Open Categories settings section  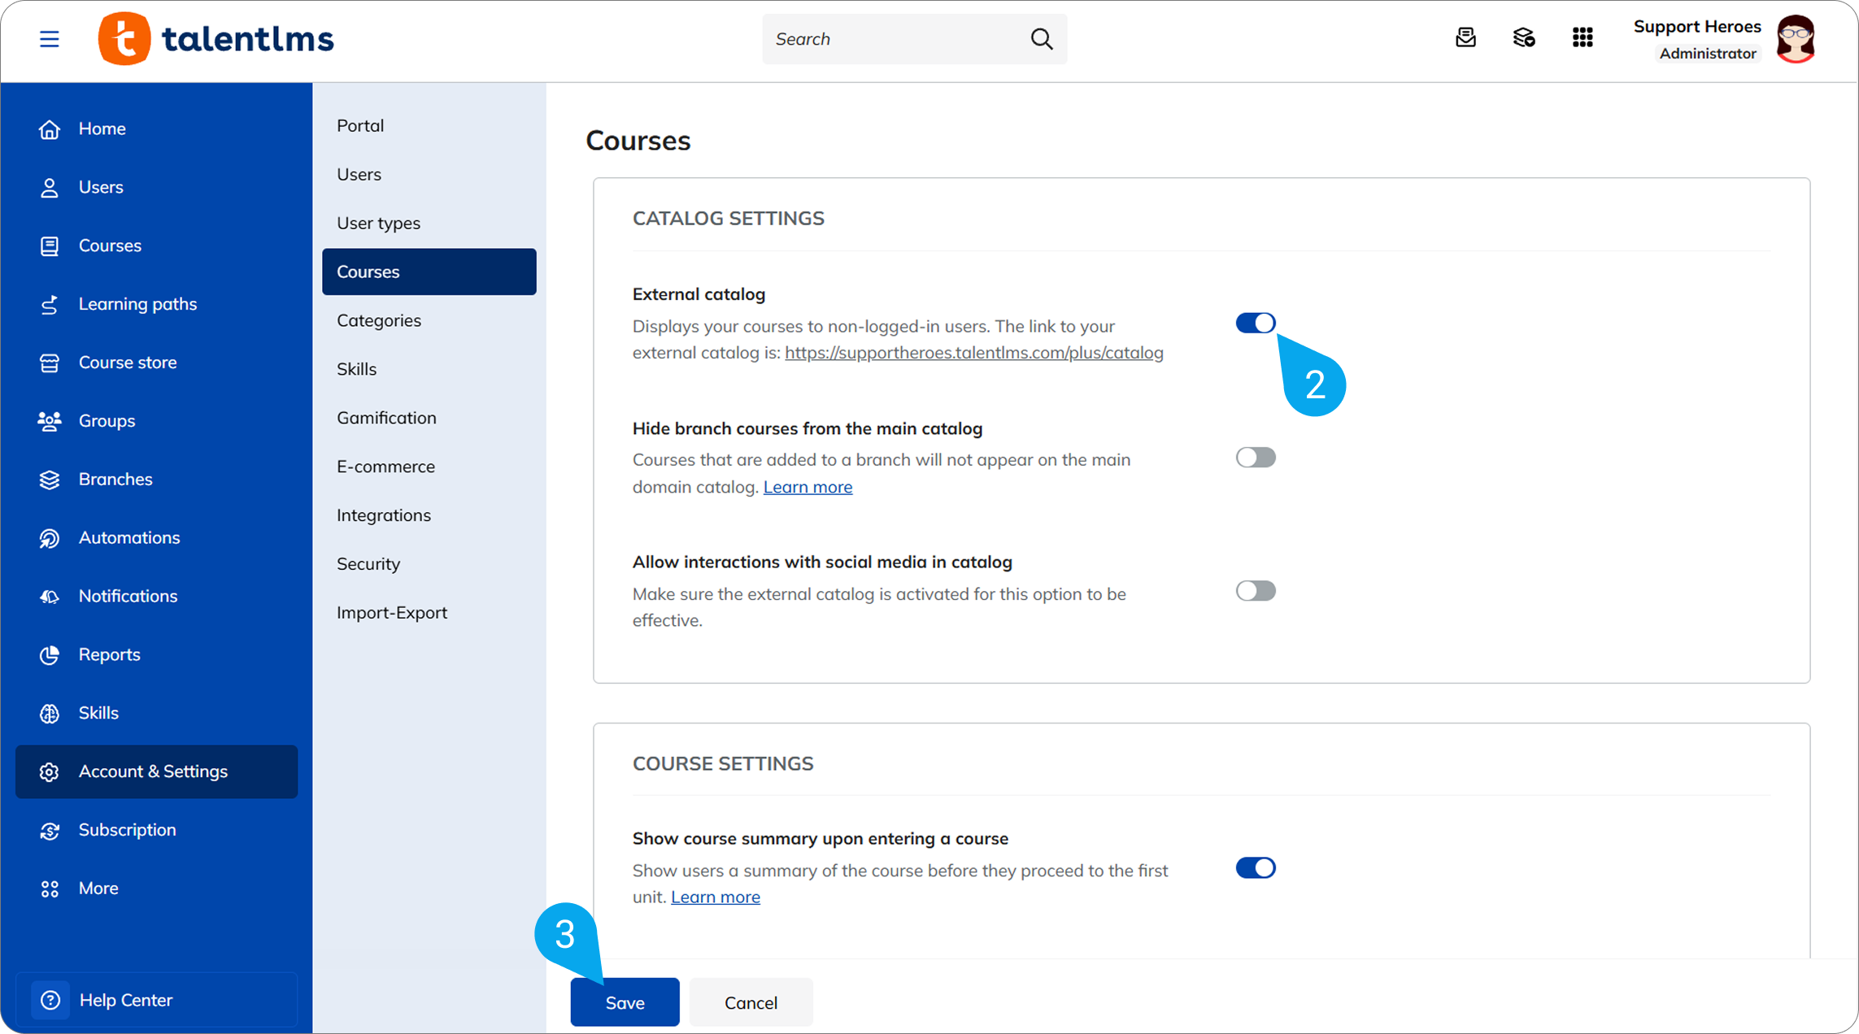[x=429, y=321]
